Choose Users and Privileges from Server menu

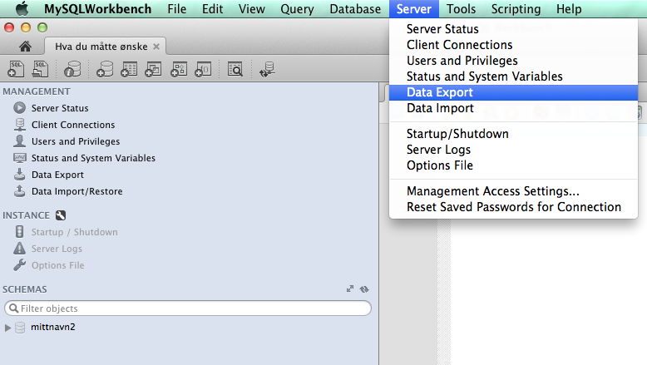click(x=513, y=61)
